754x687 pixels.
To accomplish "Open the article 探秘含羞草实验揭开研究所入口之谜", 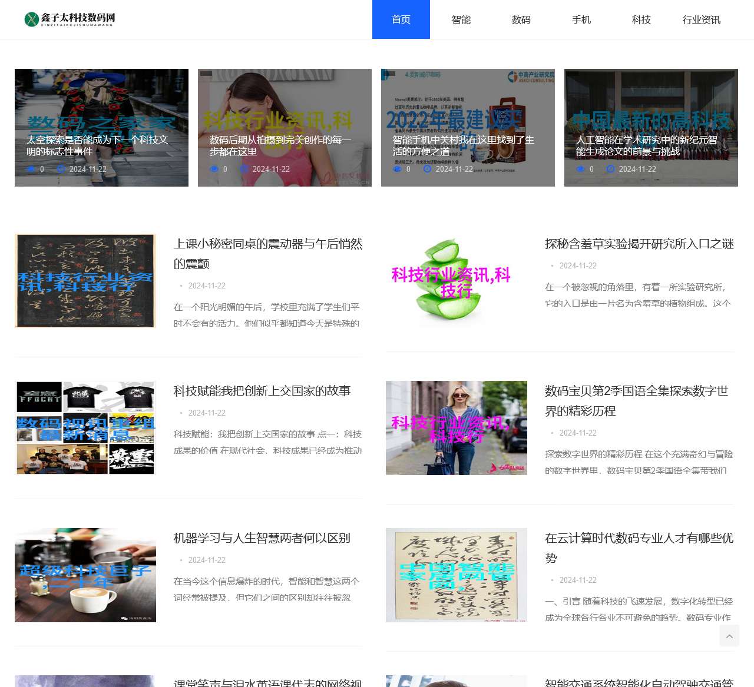I will [639, 244].
